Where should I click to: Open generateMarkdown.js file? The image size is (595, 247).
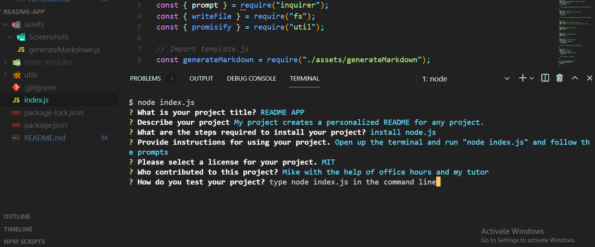[64, 50]
